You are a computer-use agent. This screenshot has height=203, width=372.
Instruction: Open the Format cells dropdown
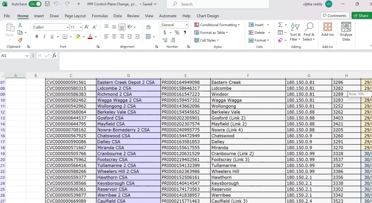coord(259,40)
